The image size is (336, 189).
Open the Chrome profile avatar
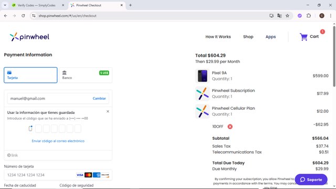[x=322, y=16]
